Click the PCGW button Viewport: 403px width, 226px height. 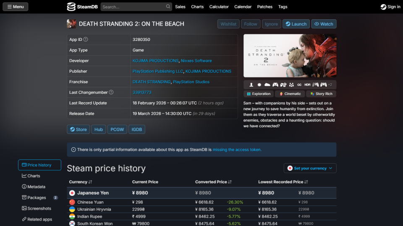[x=117, y=129]
